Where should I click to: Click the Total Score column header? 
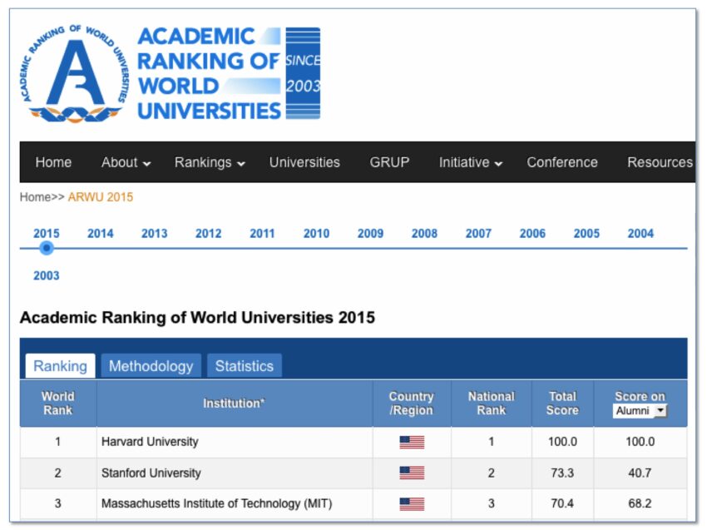tap(563, 404)
